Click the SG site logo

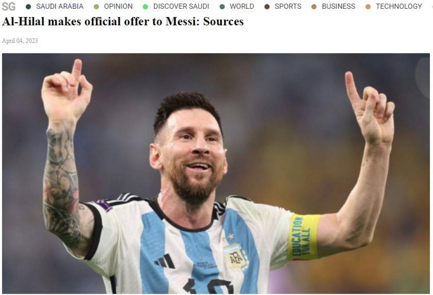click(x=9, y=6)
